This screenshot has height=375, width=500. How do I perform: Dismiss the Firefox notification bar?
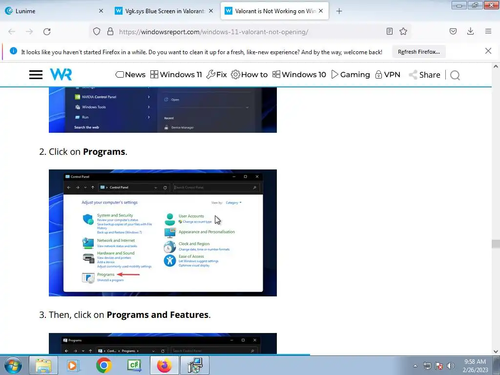point(488,51)
